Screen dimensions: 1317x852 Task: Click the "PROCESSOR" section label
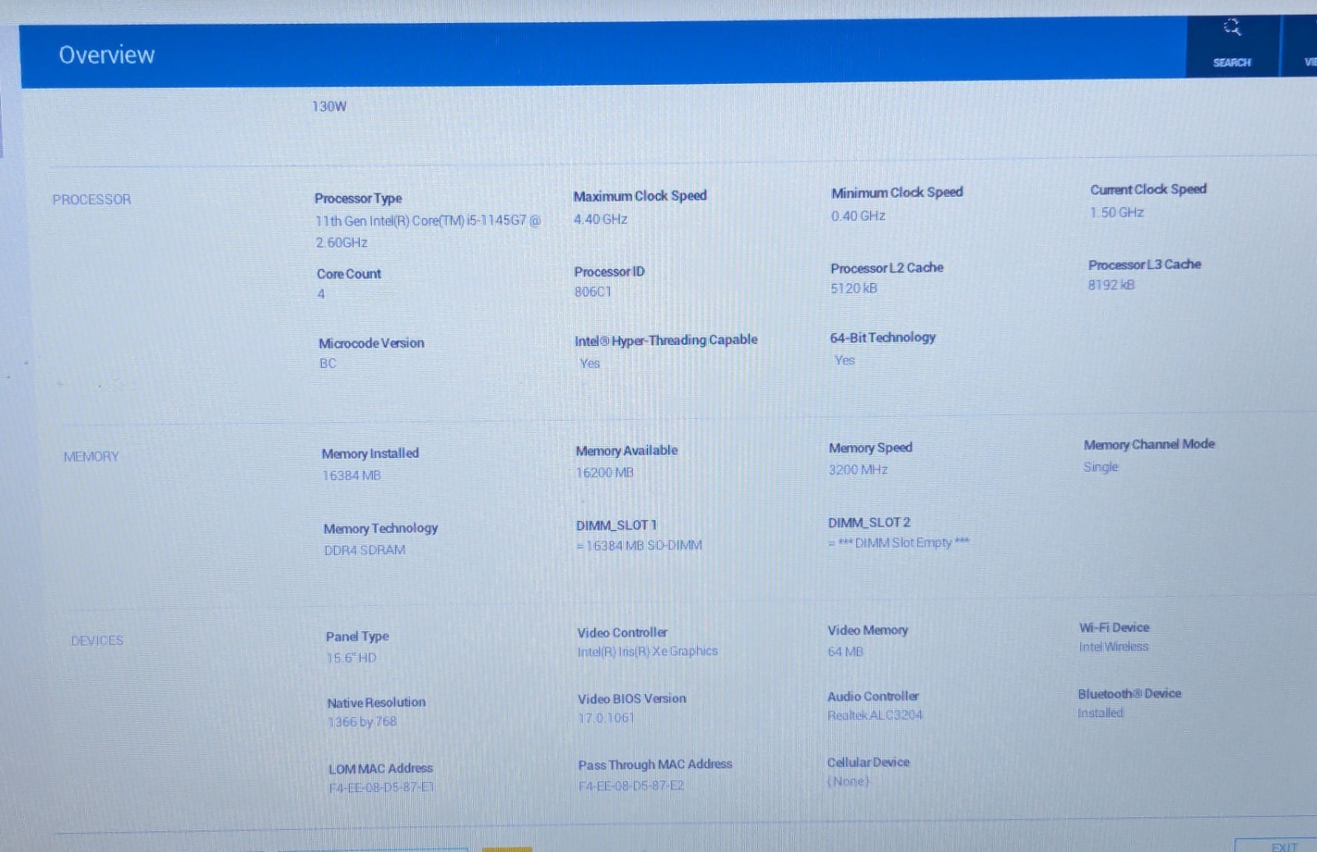[91, 199]
